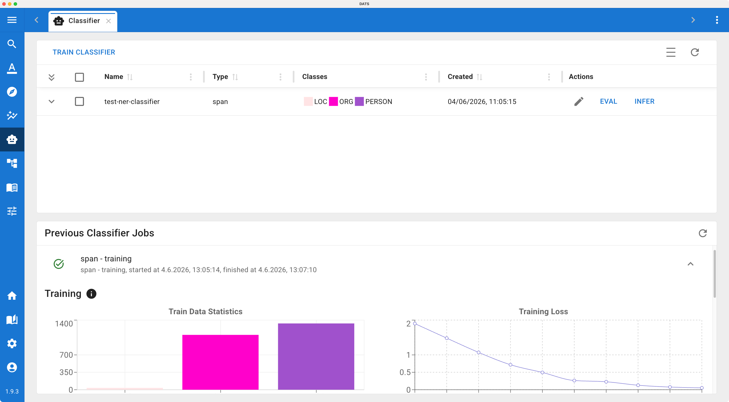
Task: Open the logbook icon in sidebar
Action: click(x=12, y=188)
